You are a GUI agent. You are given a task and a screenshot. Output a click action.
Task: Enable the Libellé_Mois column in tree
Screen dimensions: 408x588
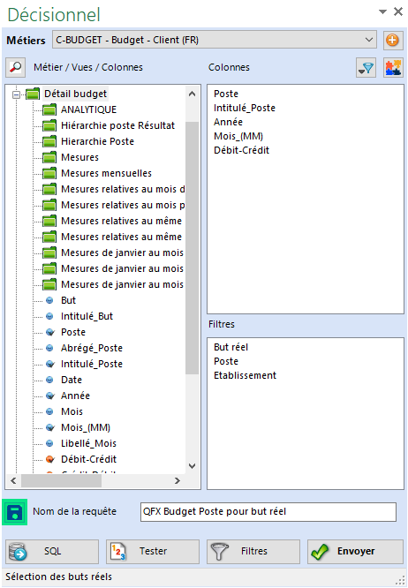point(49,443)
